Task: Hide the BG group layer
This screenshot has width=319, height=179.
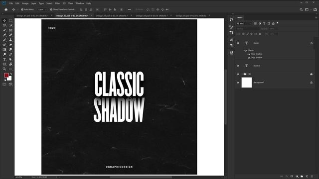Action: coord(238,74)
